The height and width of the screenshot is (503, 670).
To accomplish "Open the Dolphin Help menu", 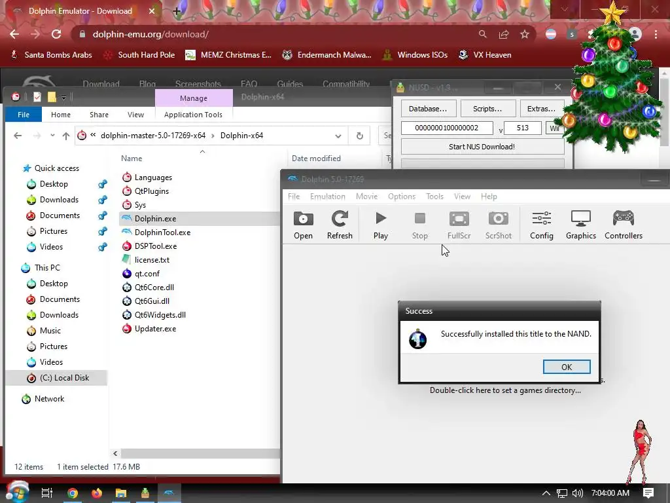I will (489, 196).
